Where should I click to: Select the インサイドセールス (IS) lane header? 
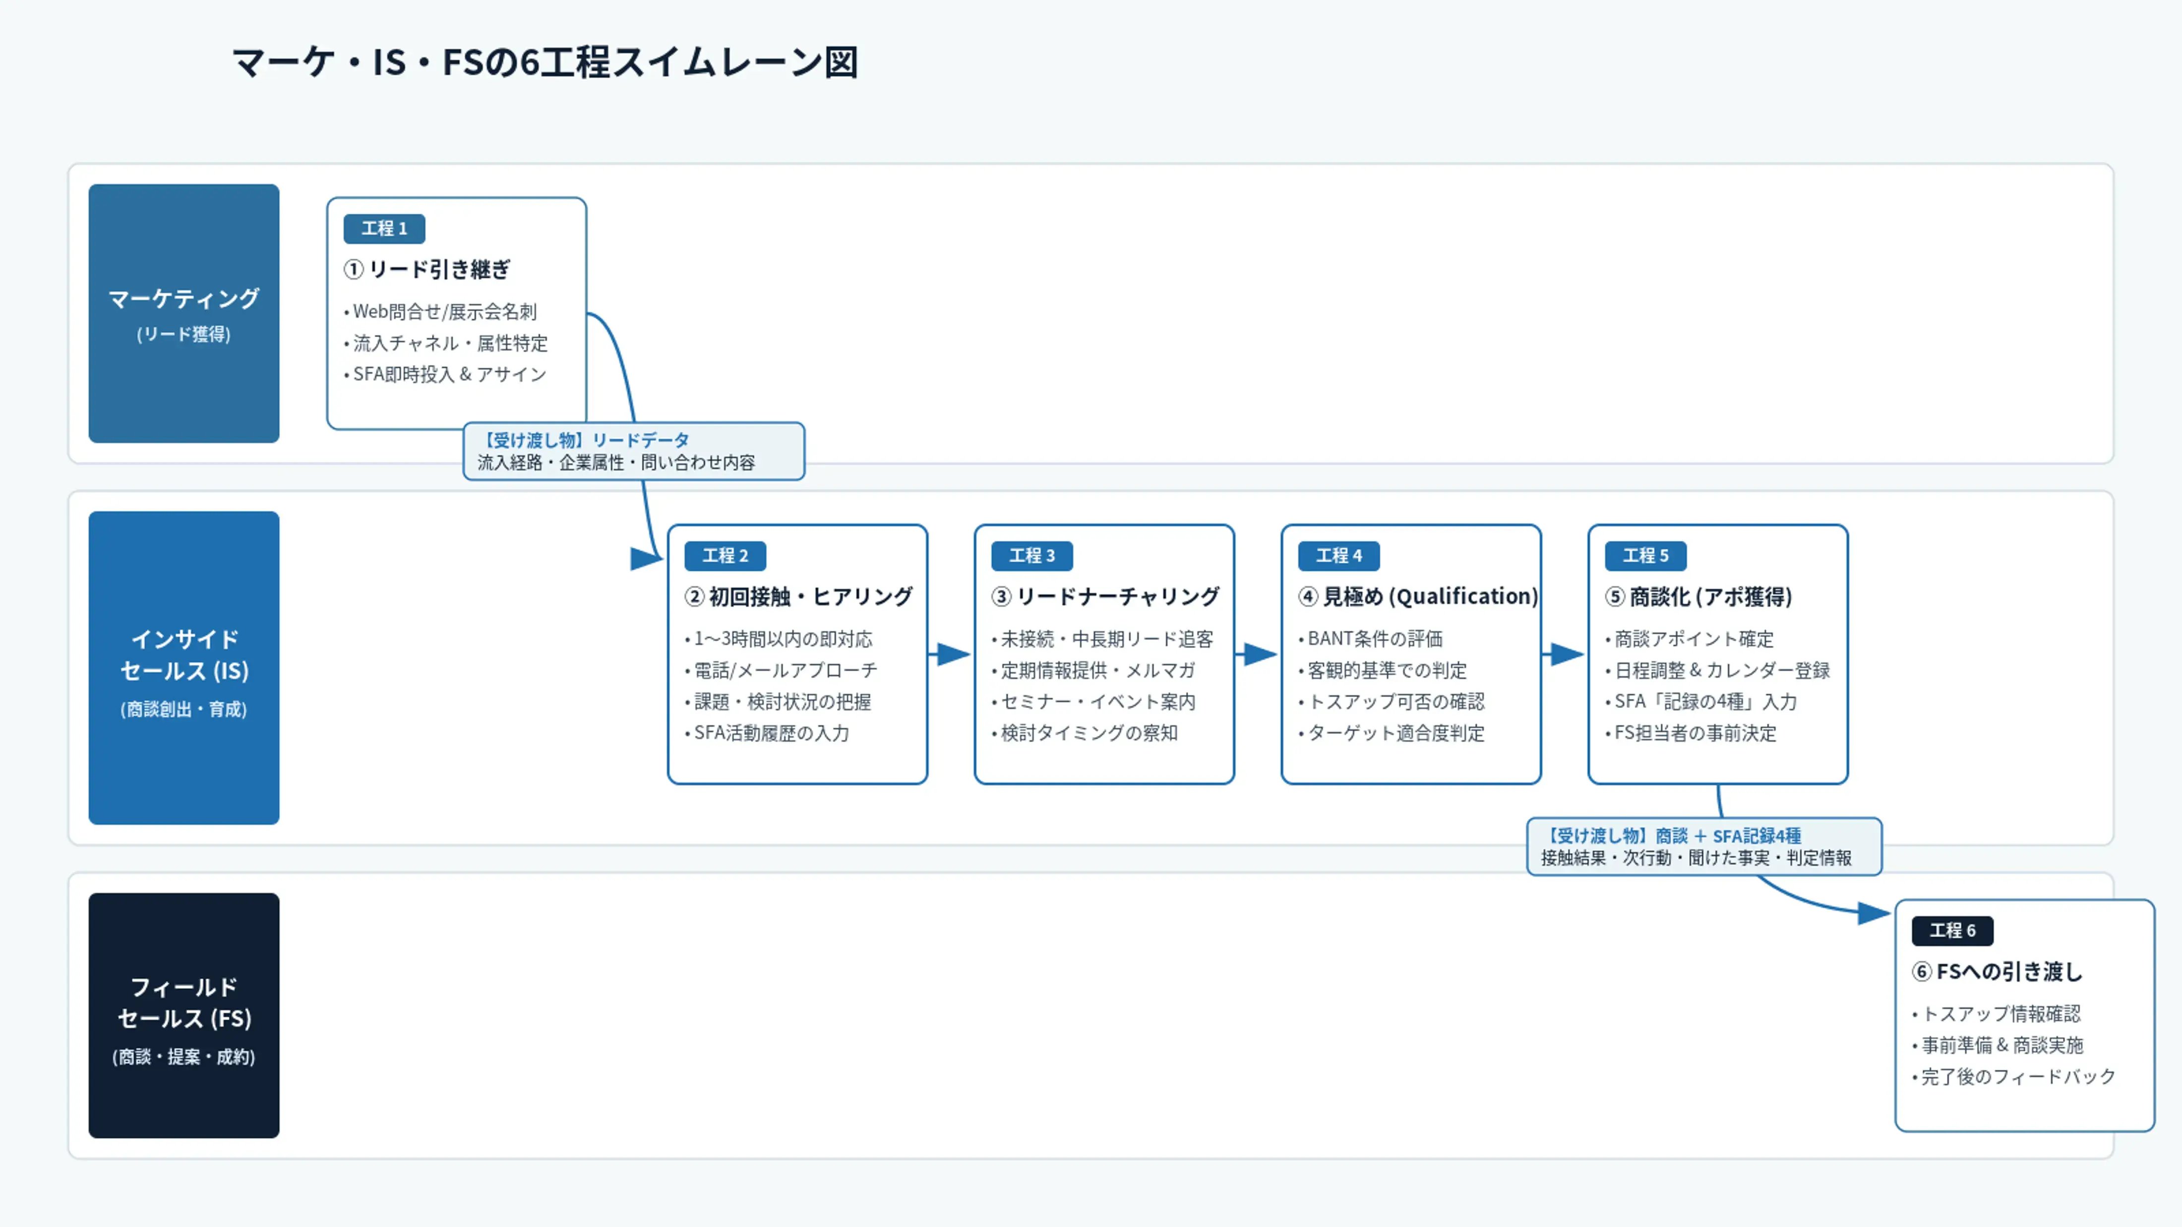184,667
